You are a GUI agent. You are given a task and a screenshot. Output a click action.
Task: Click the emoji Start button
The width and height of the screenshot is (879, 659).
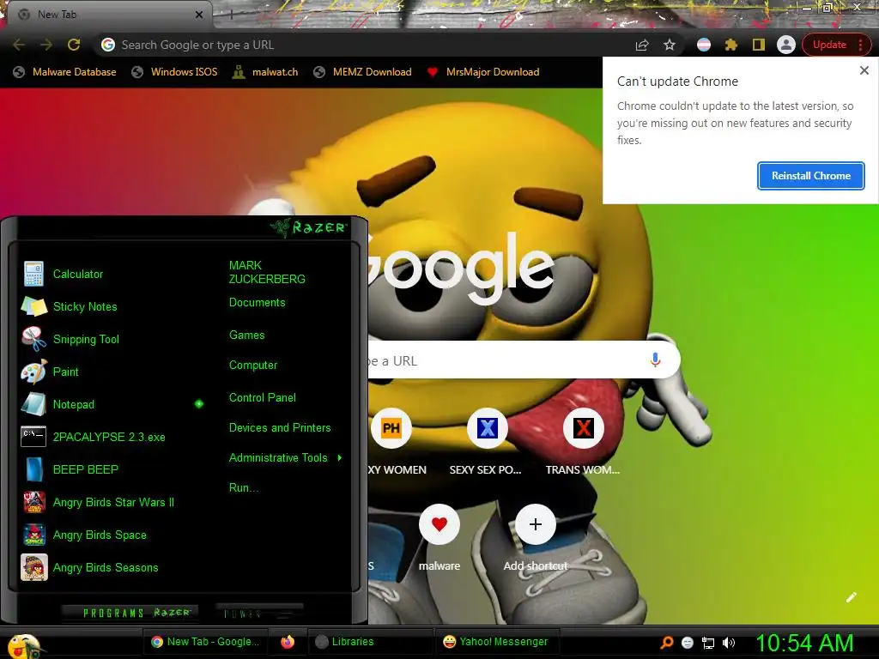22,645
